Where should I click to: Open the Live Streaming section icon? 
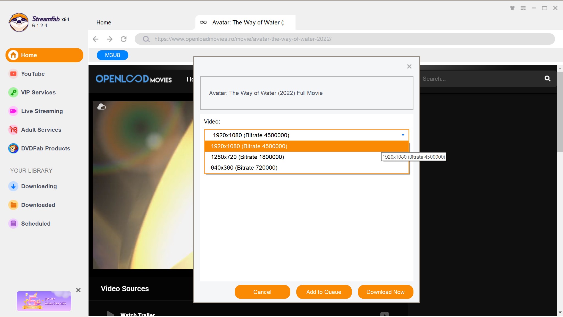click(x=13, y=111)
